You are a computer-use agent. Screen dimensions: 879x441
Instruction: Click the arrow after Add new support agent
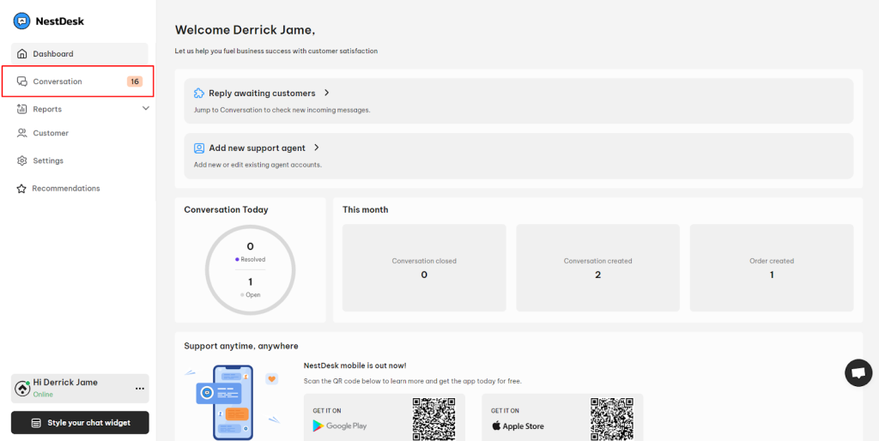pyautogui.click(x=316, y=148)
